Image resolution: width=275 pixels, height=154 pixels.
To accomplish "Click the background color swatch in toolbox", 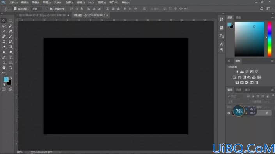I will pyautogui.click(x=10, y=83).
